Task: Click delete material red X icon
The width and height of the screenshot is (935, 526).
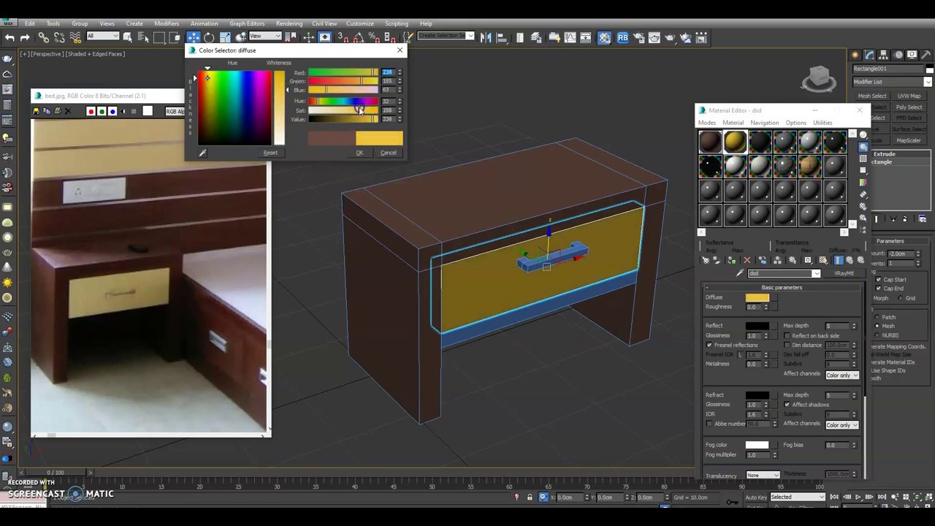Action: [747, 260]
